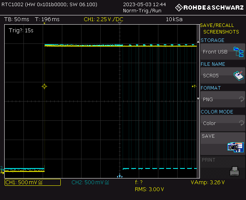The height and width of the screenshot is (200, 246).
Task: Click the notepad icon beside SCR05
Action: [238, 76]
